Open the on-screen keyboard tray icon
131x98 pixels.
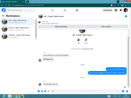point(109,96)
